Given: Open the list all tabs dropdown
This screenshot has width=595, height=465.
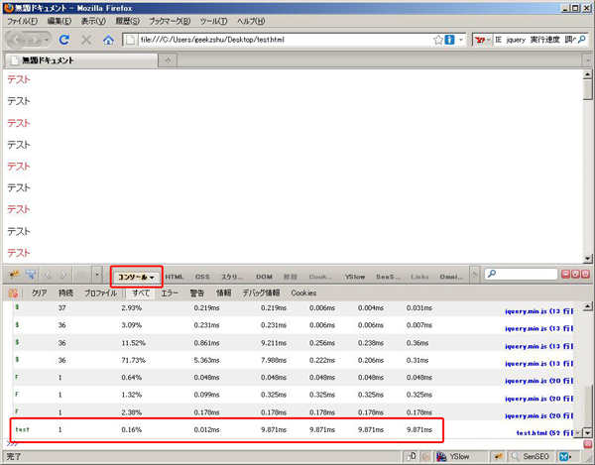Looking at the screenshot, I should pyautogui.click(x=588, y=60).
